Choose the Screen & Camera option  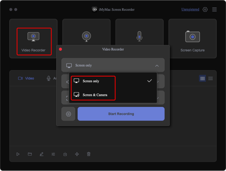tap(95, 95)
